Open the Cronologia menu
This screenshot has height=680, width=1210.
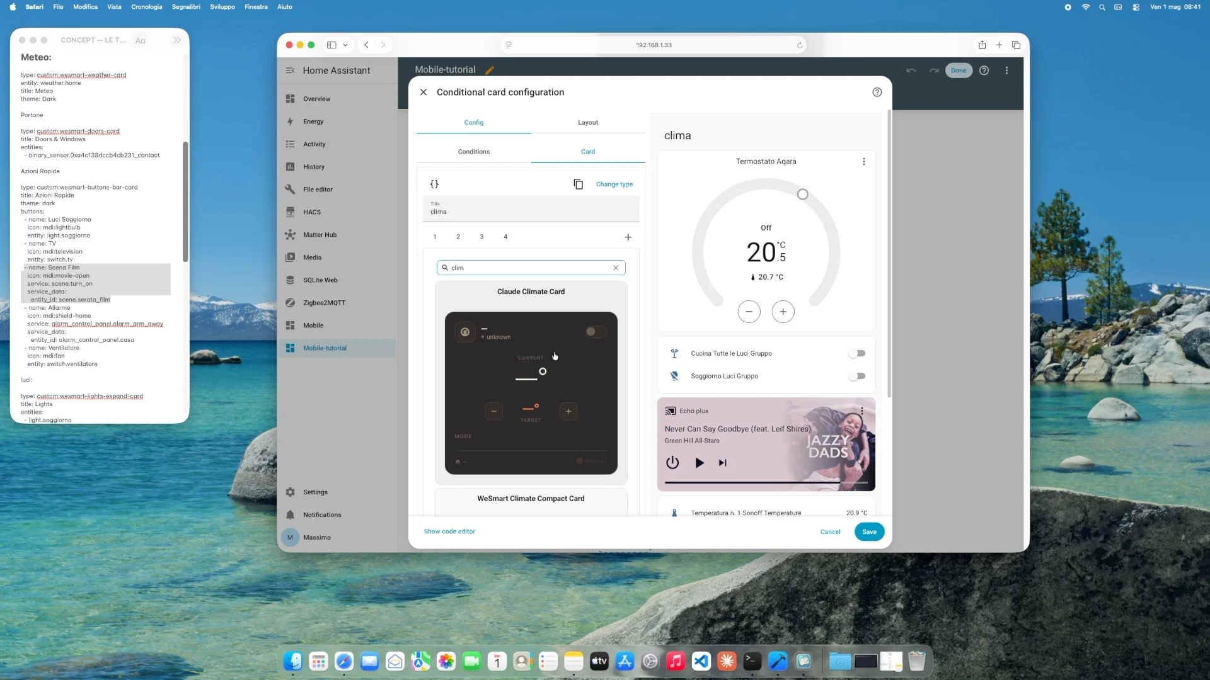(x=147, y=7)
